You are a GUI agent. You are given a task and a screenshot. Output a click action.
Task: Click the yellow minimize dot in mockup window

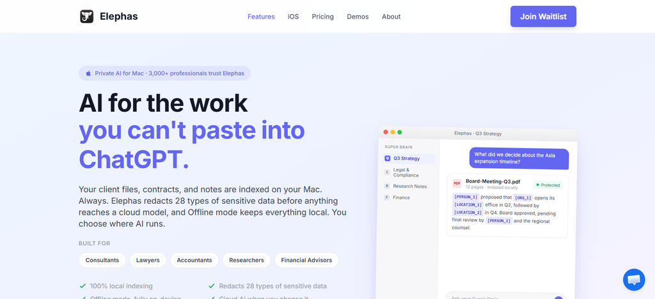tap(393, 132)
